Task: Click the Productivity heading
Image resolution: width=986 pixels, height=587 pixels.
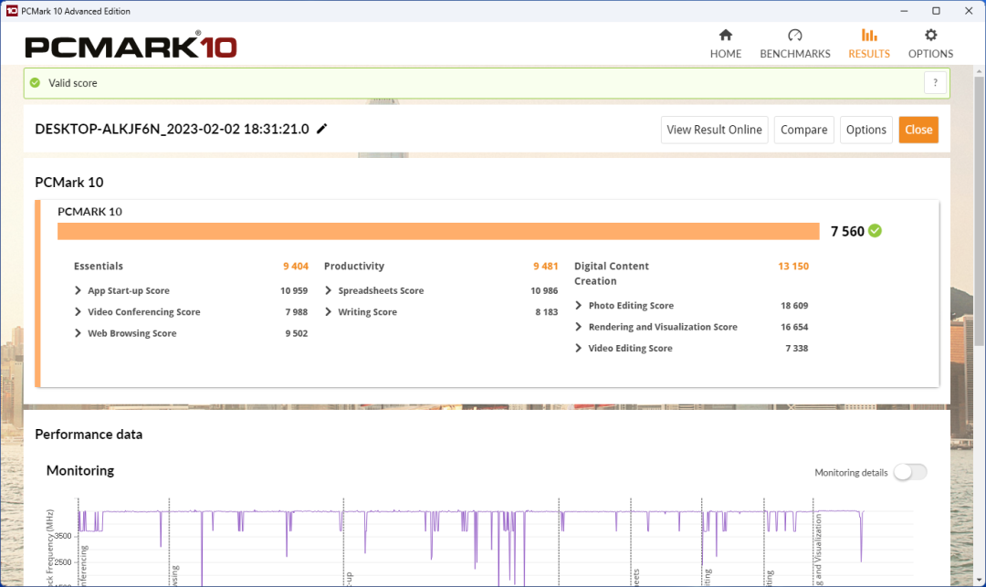Action: pos(354,266)
